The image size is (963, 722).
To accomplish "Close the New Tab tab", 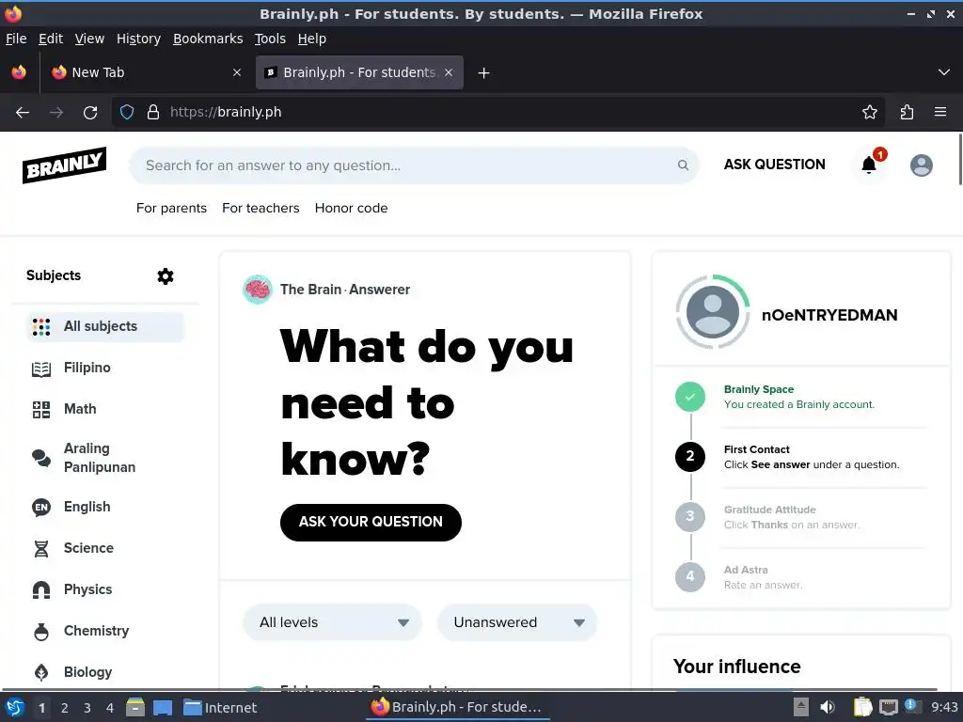I will (237, 72).
